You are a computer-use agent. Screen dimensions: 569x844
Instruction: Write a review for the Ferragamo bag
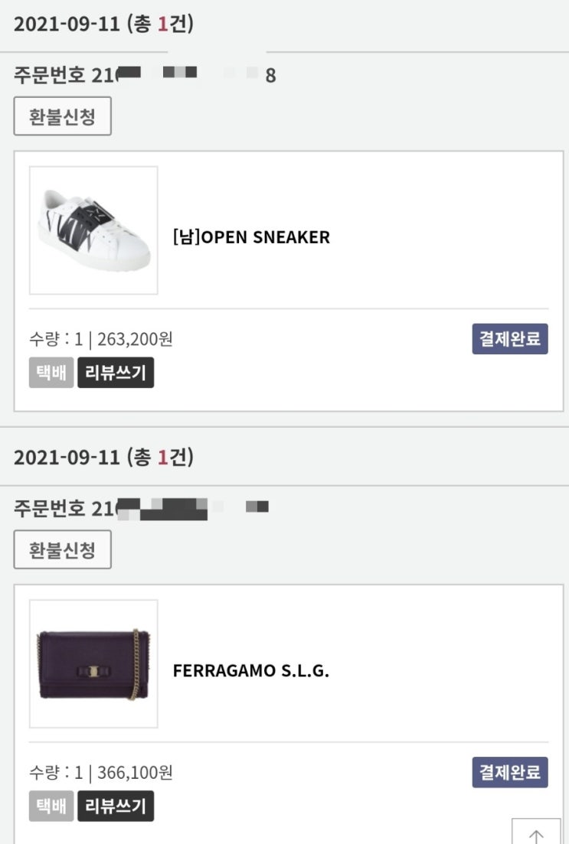pyautogui.click(x=116, y=806)
